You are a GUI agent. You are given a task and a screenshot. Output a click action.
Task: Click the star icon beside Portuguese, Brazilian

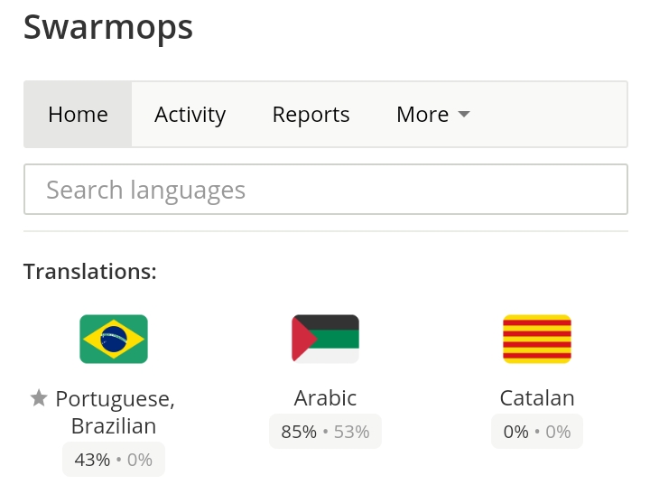[x=39, y=398]
